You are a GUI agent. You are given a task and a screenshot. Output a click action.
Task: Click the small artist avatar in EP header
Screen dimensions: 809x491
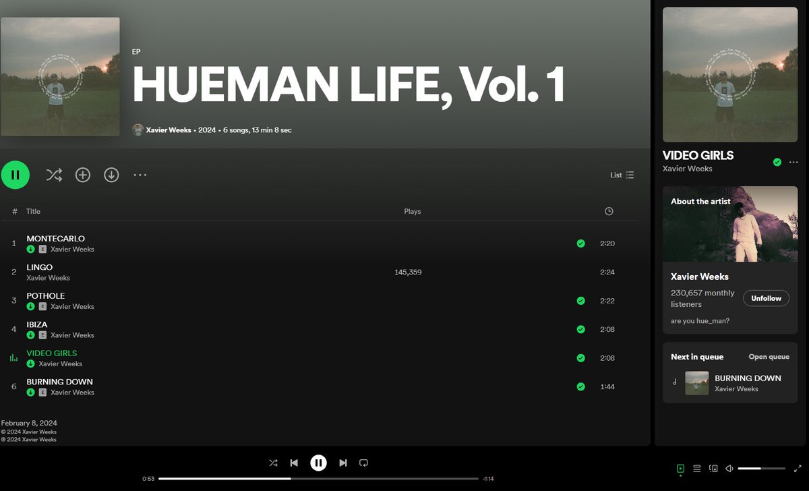pos(138,129)
